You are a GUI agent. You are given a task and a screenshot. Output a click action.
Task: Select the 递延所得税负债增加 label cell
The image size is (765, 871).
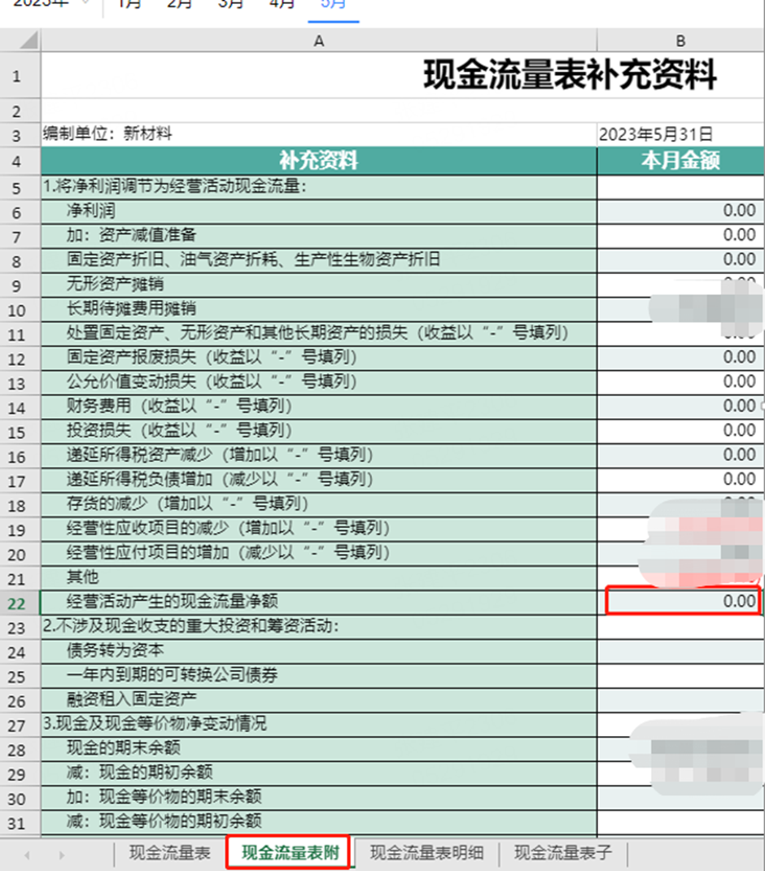[318, 480]
